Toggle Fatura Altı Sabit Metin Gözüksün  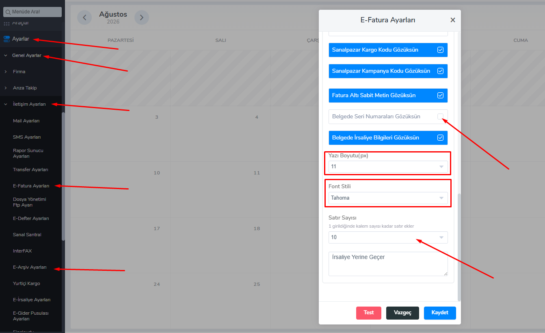coord(440,95)
